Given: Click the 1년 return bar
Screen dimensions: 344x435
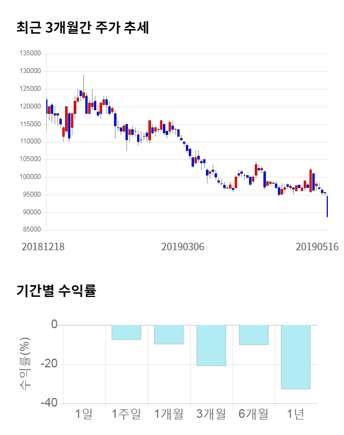Looking at the screenshot, I should point(296,357).
